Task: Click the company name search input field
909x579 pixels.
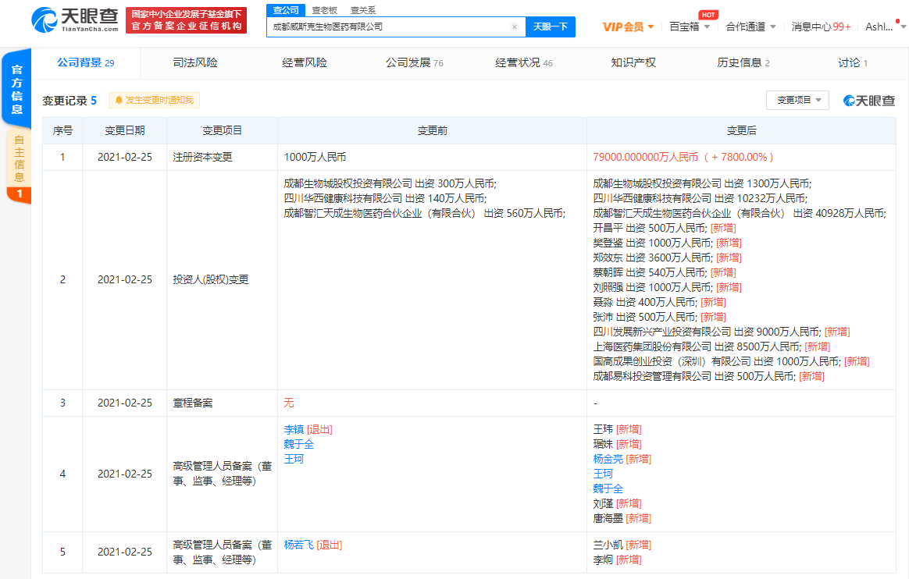Action: click(383, 27)
